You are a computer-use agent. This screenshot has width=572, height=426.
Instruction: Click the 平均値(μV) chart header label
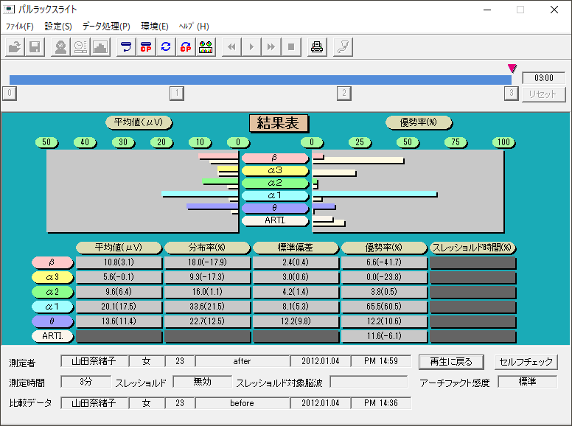click(139, 122)
